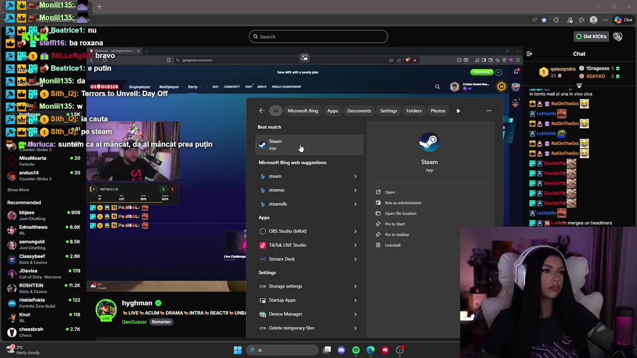Click the Romanian language tag
This screenshot has height=358, width=637.
161,322
